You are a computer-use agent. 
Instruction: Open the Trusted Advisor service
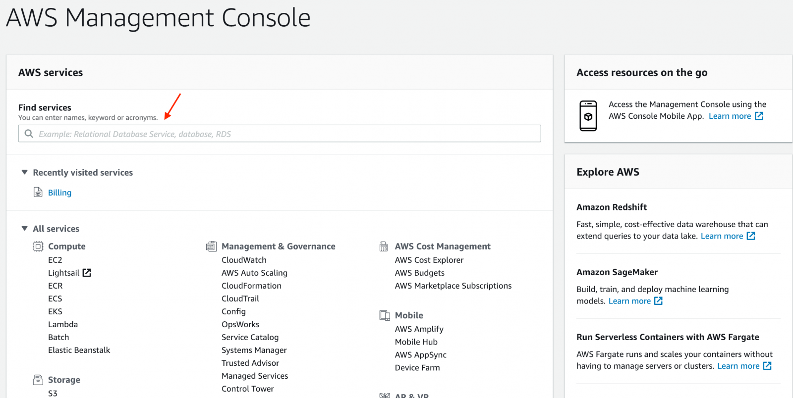click(x=250, y=363)
